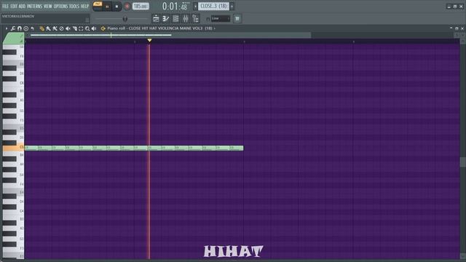This screenshot has width=466, height=262.
Task: Click the target channel icon by Piano roll title
Action: click(x=103, y=28)
